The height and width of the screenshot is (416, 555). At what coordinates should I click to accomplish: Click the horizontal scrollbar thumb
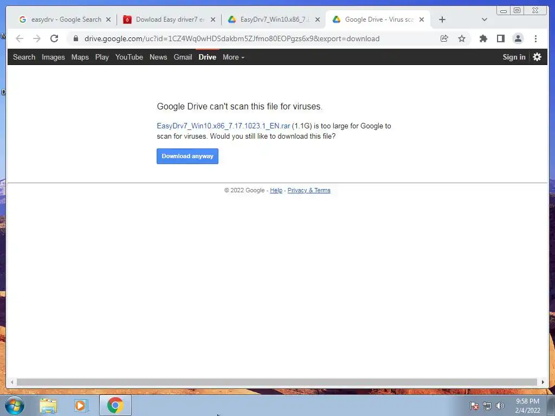click(x=277, y=382)
